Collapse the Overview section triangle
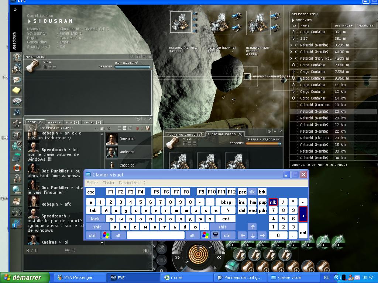 (293, 20)
